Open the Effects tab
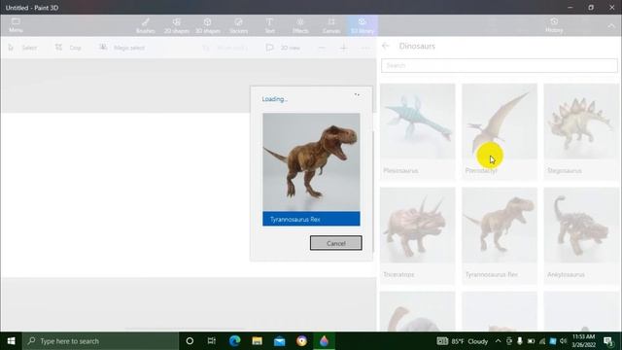Viewport: 622px width, 350px height. [x=300, y=25]
